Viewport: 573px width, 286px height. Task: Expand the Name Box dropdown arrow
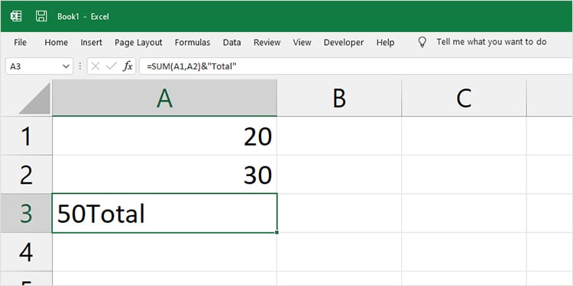click(66, 66)
